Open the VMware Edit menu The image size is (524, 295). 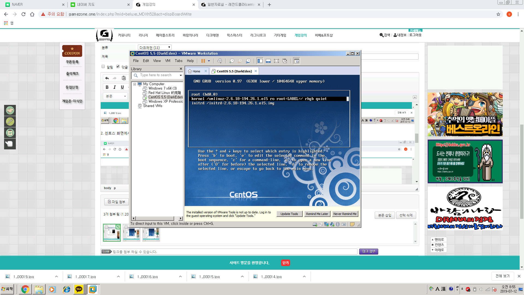click(146, 61)
